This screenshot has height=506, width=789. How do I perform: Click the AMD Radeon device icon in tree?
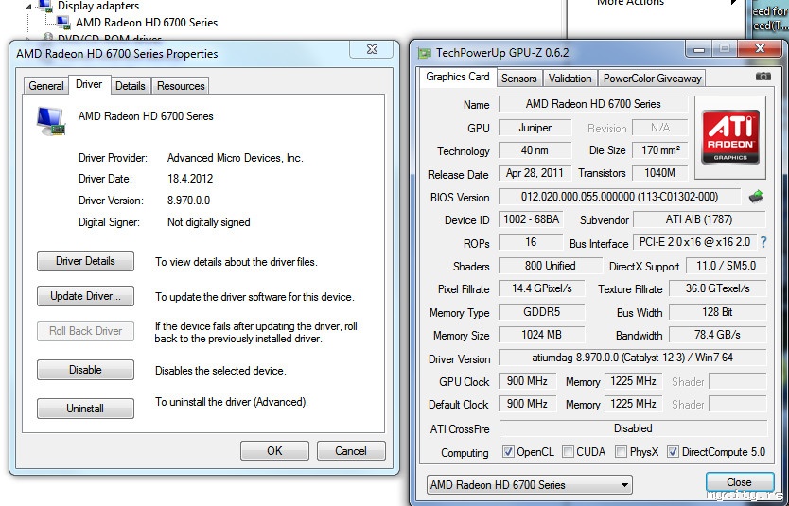point(62,22)
